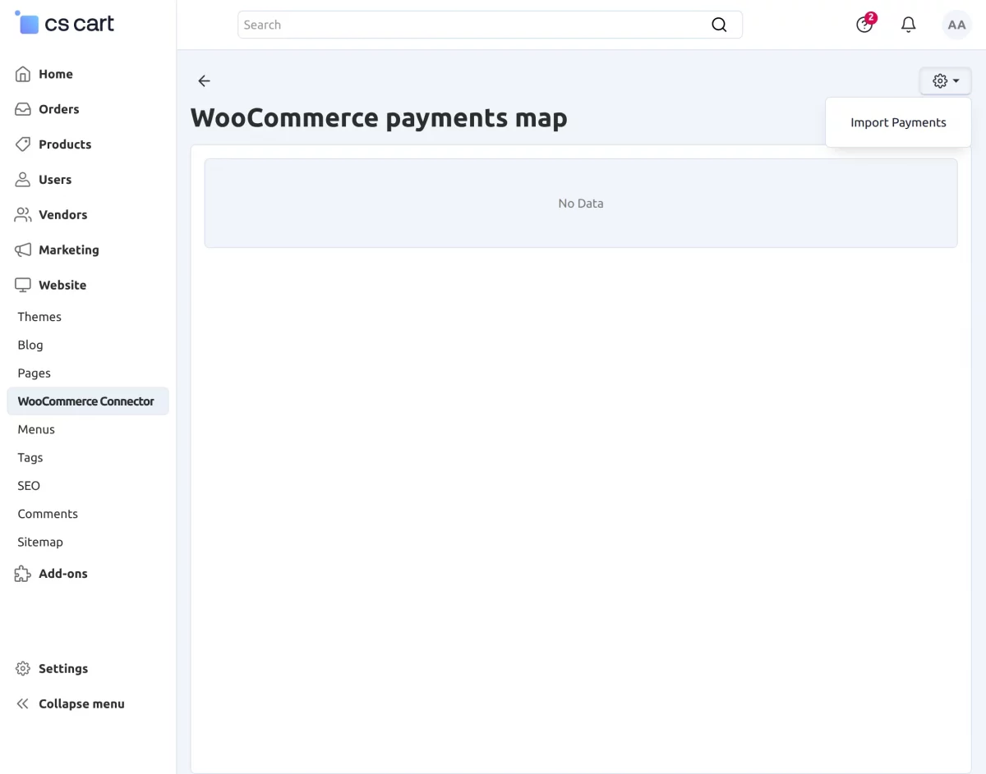
Task: Select Import Payments from the menu
Action: coord(898,122)
